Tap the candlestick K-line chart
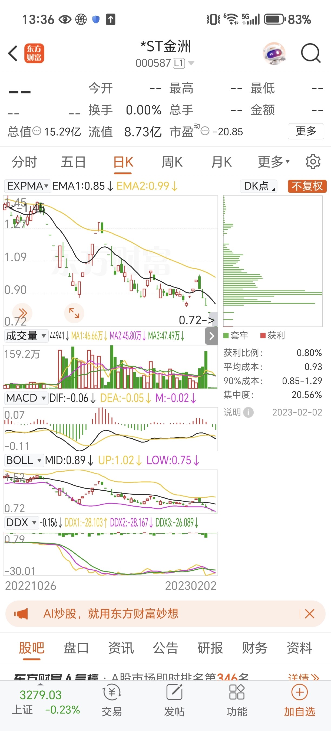This screenshot has width=331, height=731. 111,261
